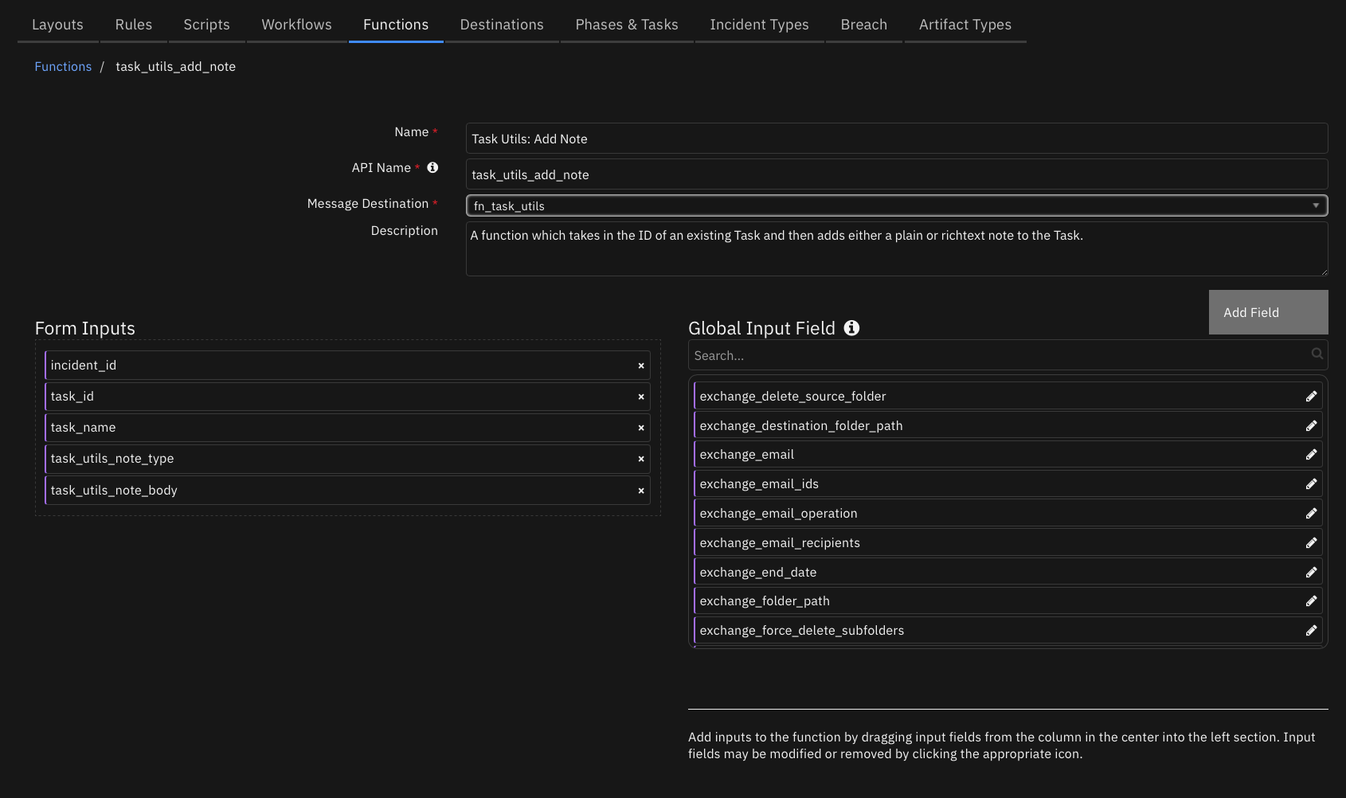The height and width of the screenshot is (798, 1346).
Task: Show Global Input Field info icon
Action: pyautogui.click(x=851, y=328)
